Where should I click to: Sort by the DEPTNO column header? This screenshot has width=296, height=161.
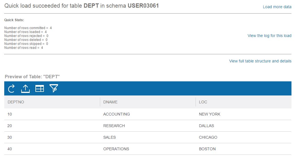(16, 102)
